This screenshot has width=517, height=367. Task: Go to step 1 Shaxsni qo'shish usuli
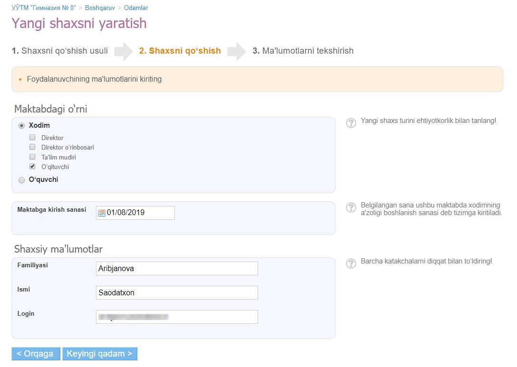pyautogui.click(x=60, y=51)
